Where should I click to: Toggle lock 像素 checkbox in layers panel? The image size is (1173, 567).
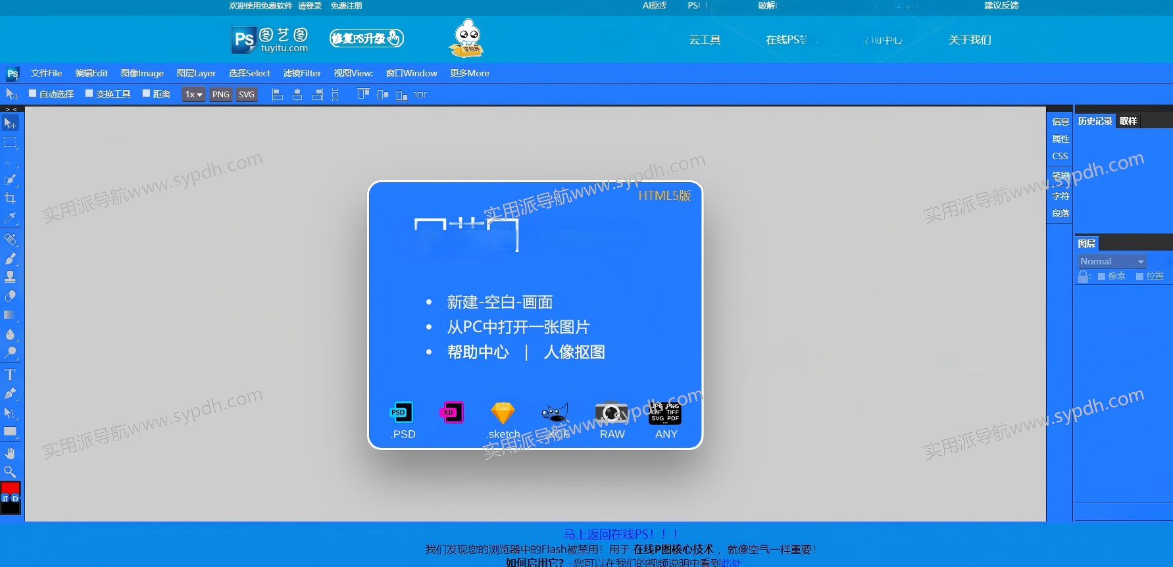(1101, 276)
